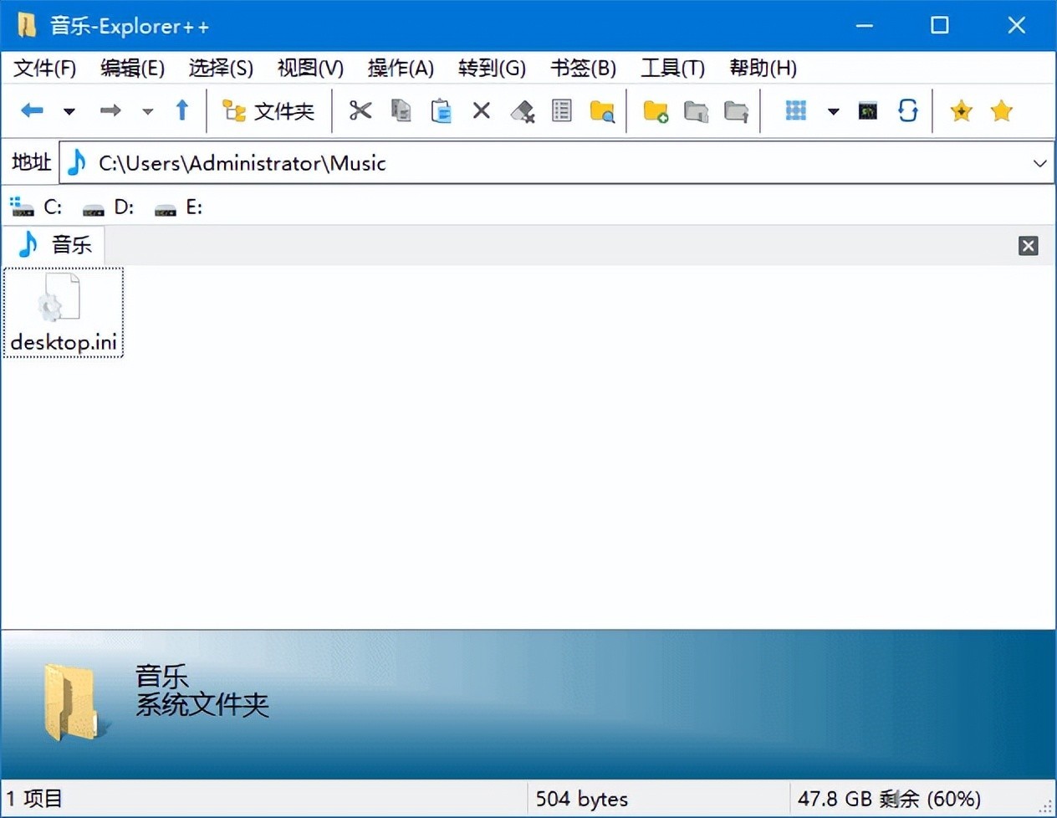Screen dimensions: 1057x818
Task: Open bookmarks with star icon
Action: (1002, 110)
